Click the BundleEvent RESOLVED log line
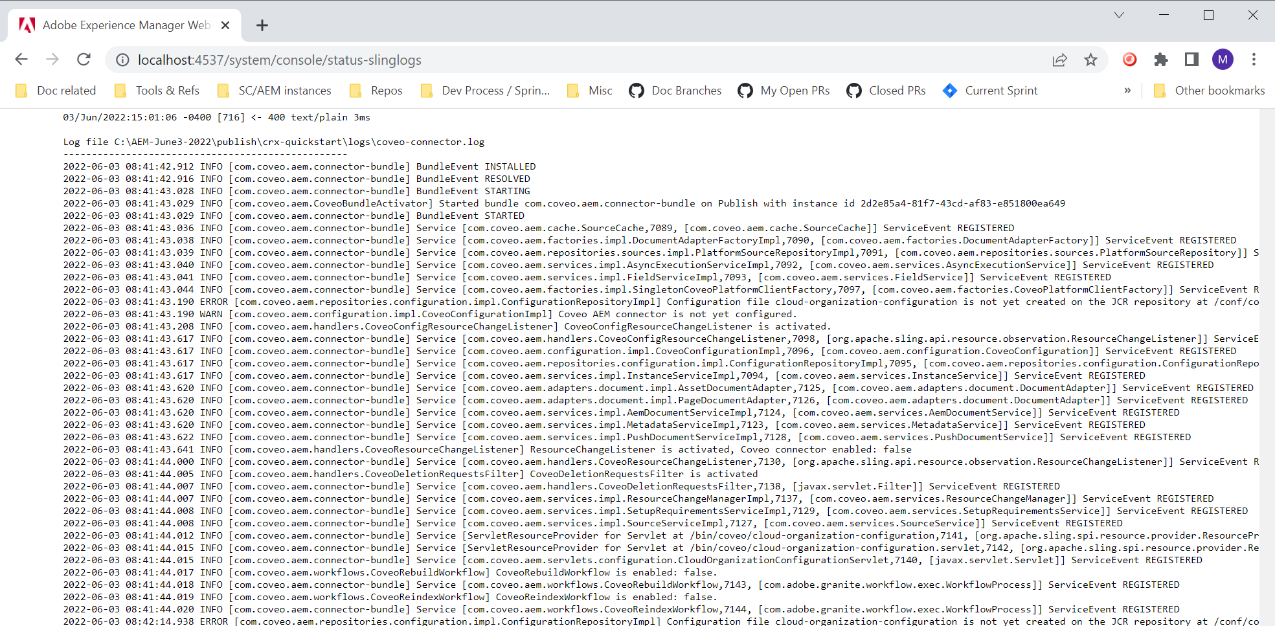This screenshot has width=1275, height=626. 297,179
